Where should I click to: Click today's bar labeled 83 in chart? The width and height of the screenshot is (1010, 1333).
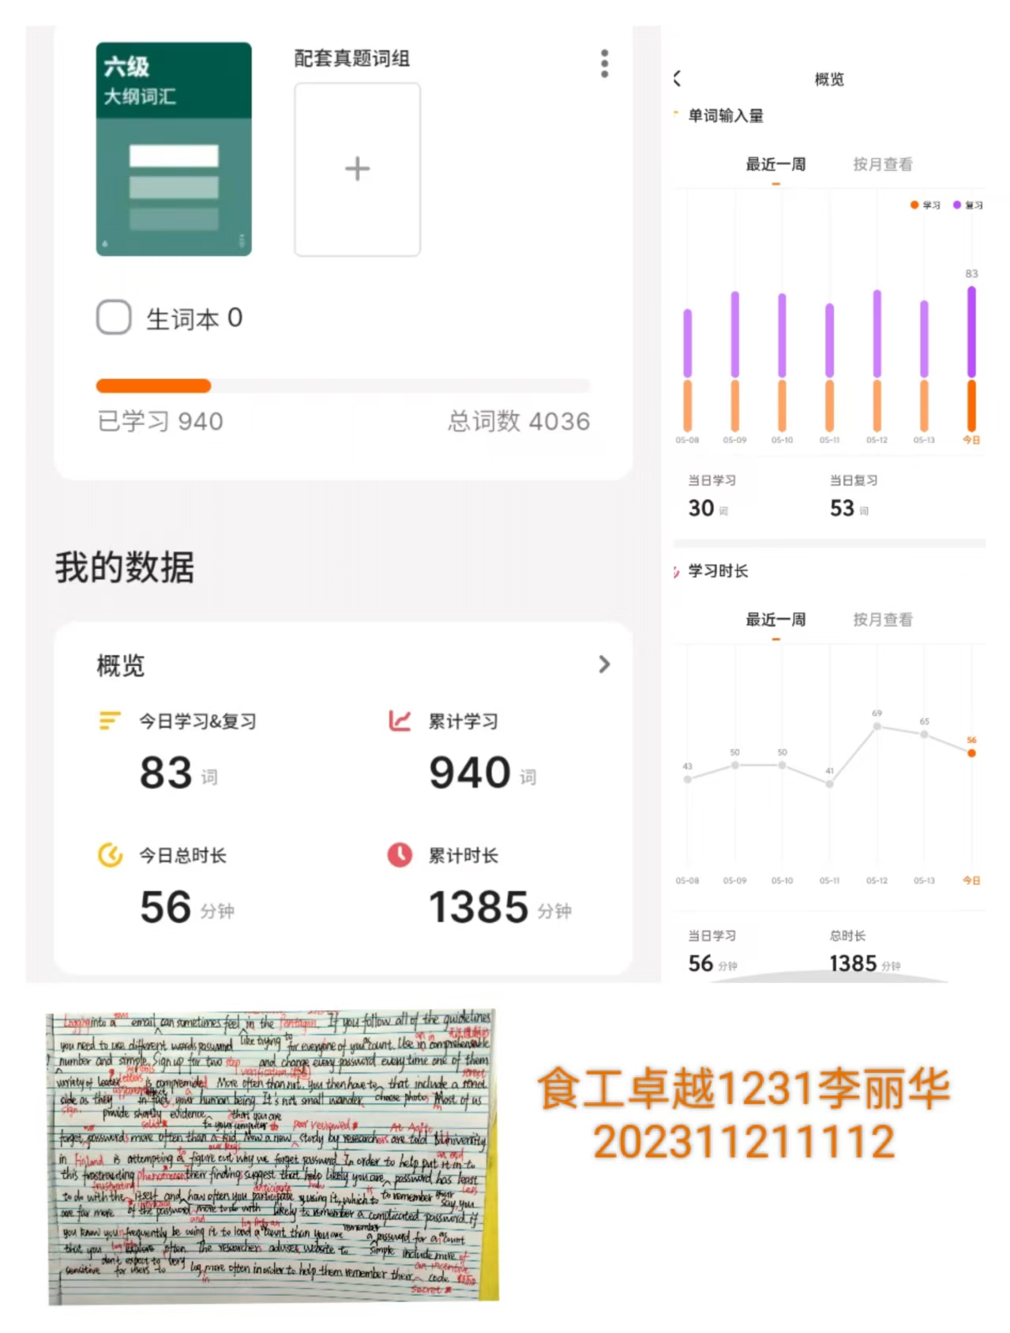click(971, 359)
